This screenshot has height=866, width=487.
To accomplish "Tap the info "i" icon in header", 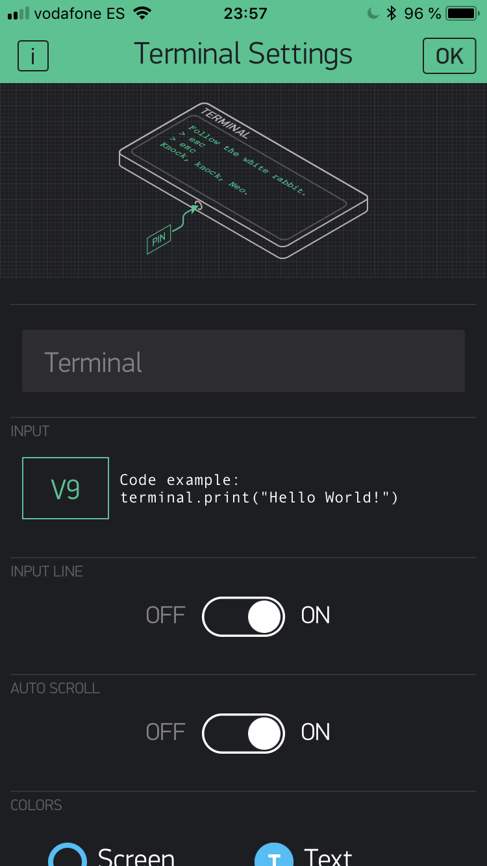I will point(33,56).
